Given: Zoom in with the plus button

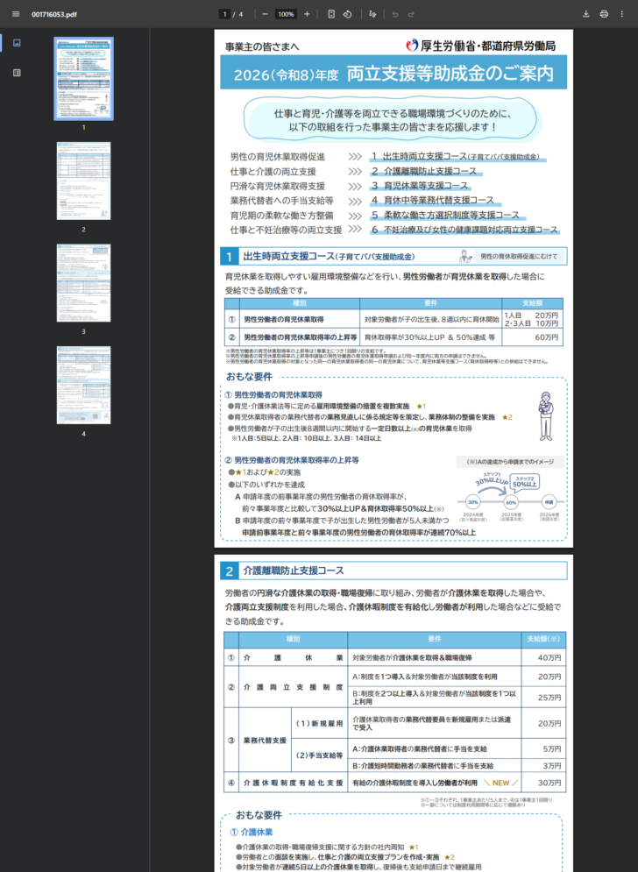Looking at the screenshot, I should tap(307, 14).
